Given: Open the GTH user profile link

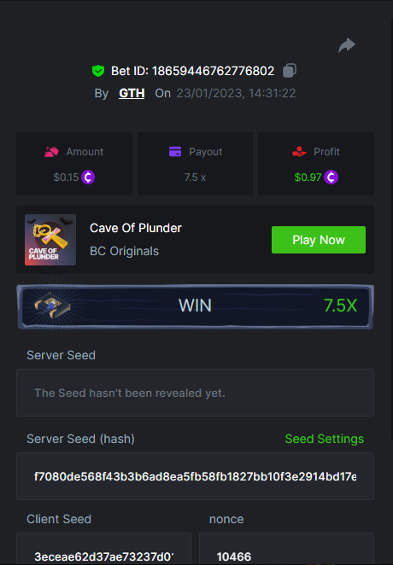Looking at the screenshot, I should tap(132, 93).
